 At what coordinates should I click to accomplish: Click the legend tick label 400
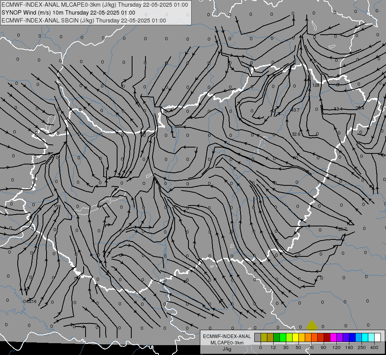374,348
